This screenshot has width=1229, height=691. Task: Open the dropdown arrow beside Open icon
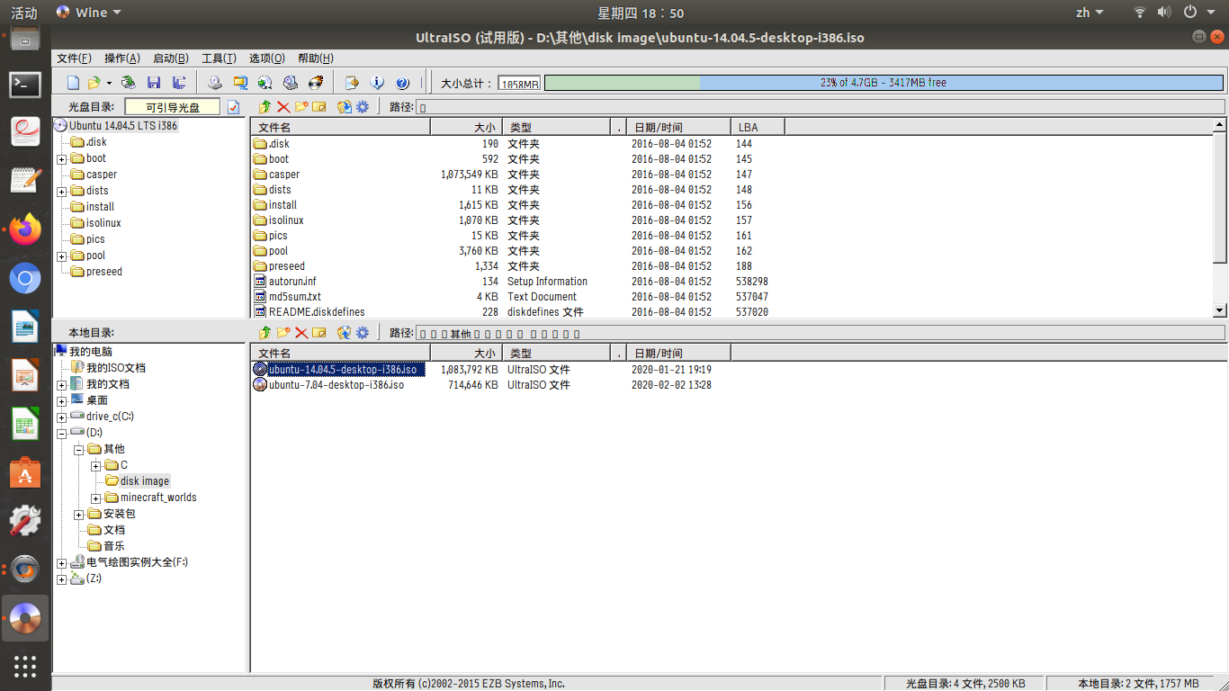(107, 83)
